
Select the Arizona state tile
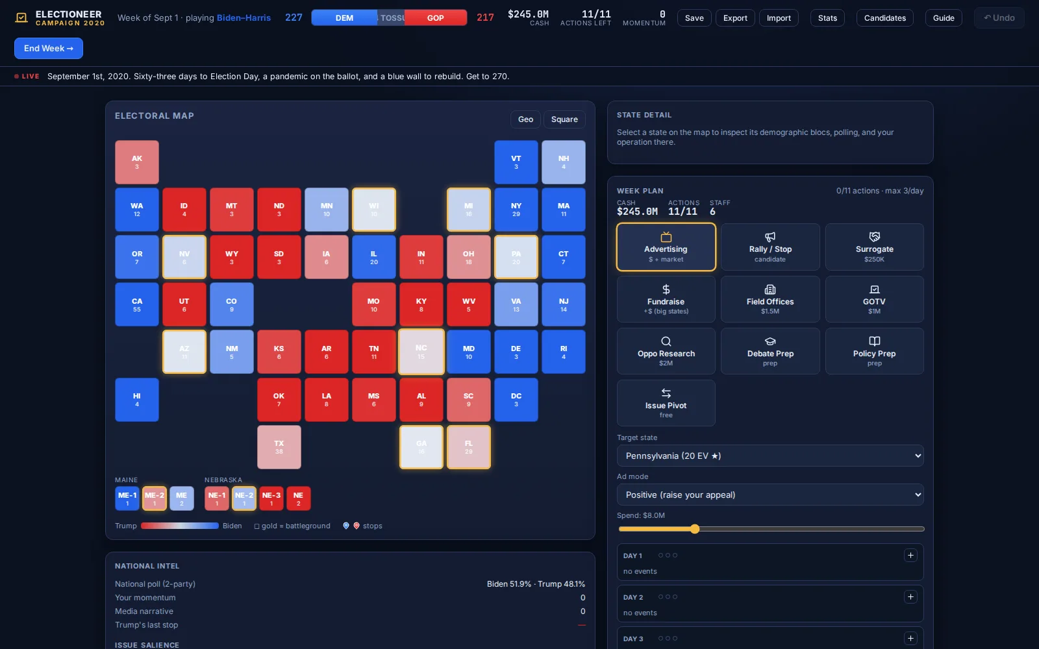[184, 352]
